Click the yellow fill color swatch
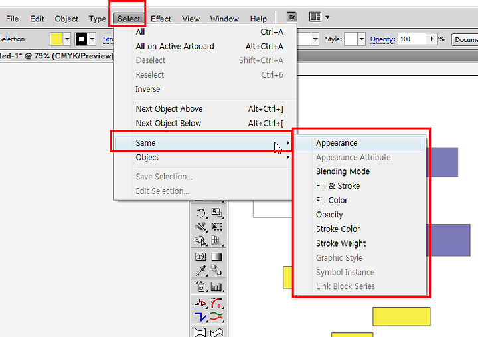Image resolution: width=478 pixels, height=337 pixels. pos(56,39)
